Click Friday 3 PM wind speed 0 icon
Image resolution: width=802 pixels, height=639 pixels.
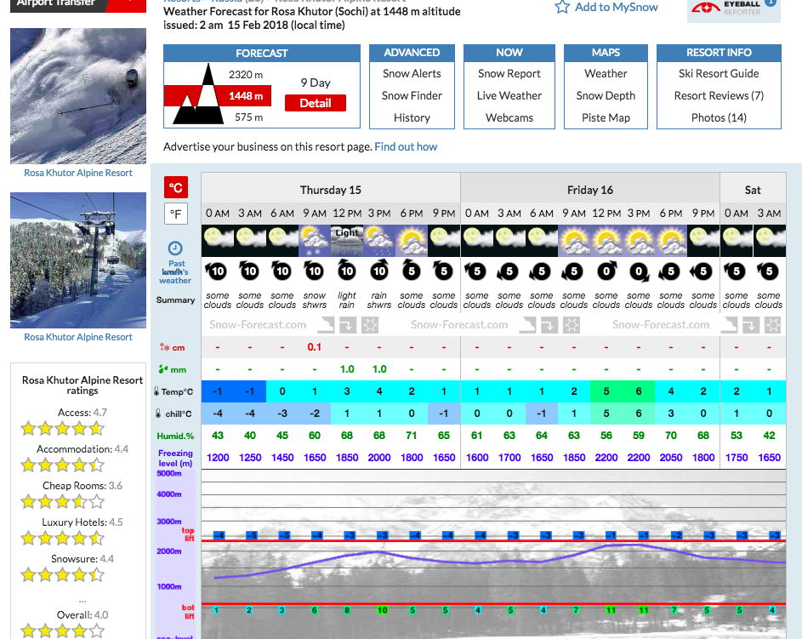639,271
